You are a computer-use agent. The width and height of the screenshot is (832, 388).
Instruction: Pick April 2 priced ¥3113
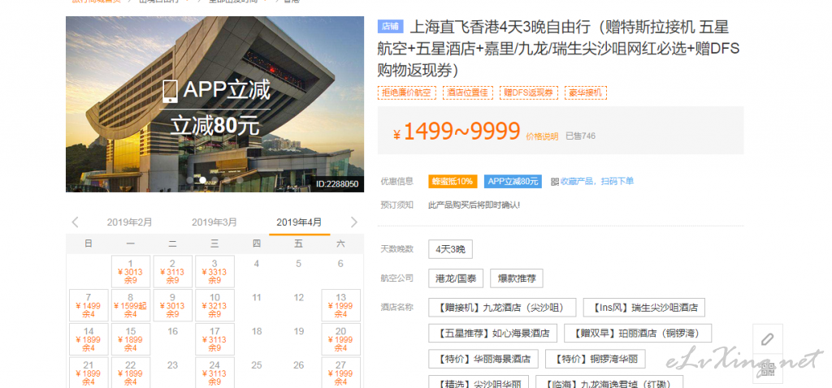click(172, 271)
